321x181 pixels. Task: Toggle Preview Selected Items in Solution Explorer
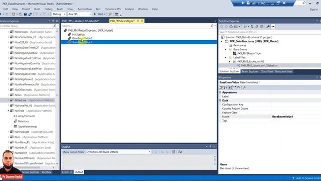point(273,27)
